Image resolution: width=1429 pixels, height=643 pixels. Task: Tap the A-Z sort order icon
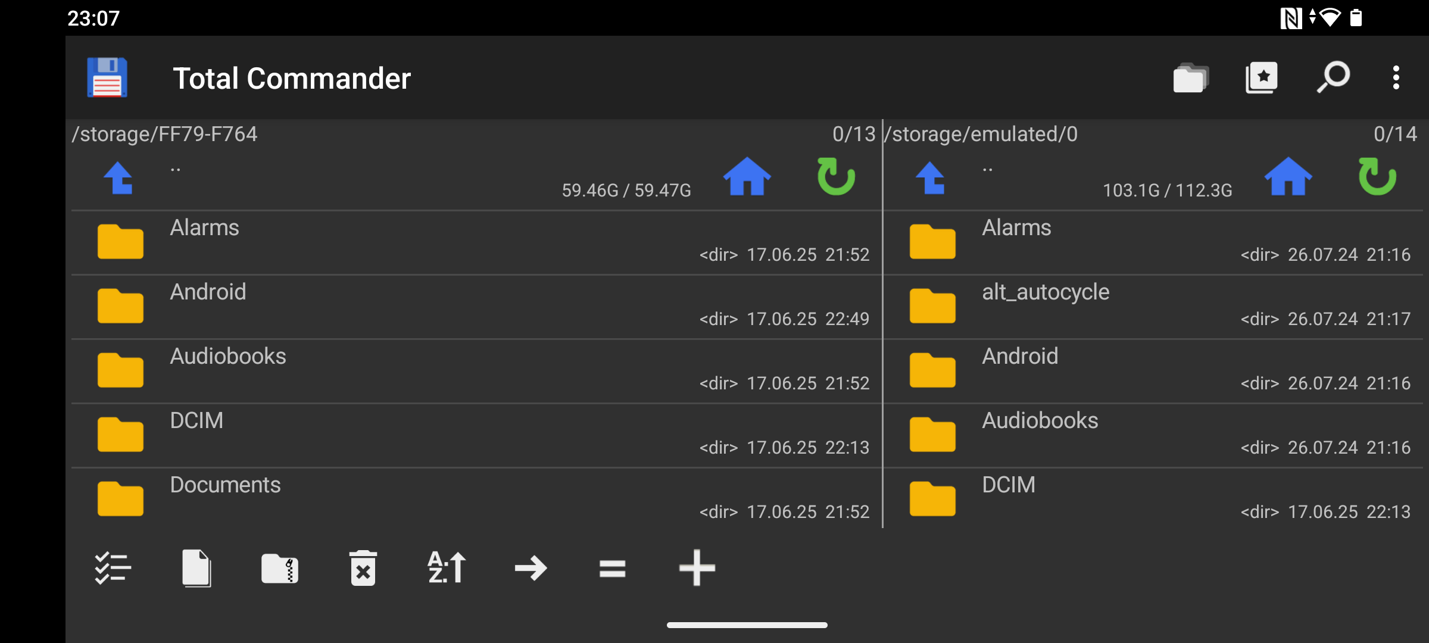(447, 568)
